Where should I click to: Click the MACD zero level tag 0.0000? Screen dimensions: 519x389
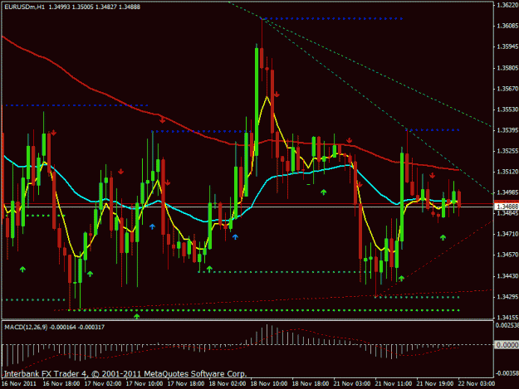tap(507, 345)
